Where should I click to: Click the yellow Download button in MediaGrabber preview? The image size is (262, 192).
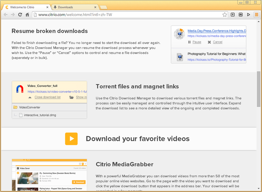79,182
